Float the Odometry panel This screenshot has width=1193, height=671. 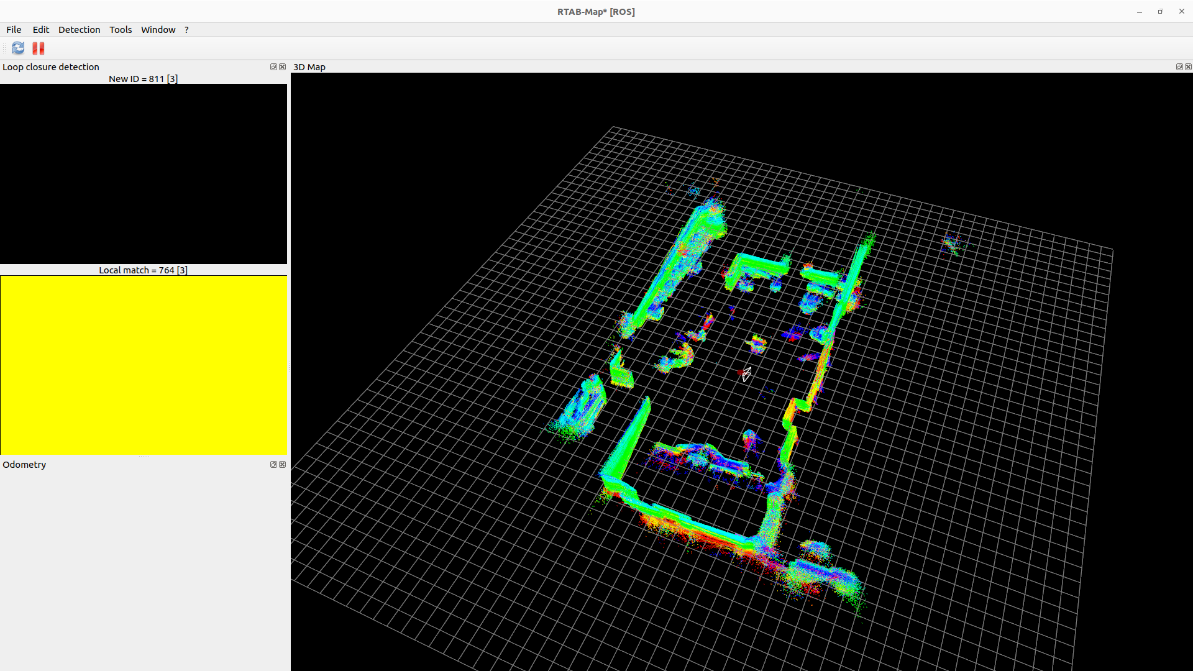[273, 464]
